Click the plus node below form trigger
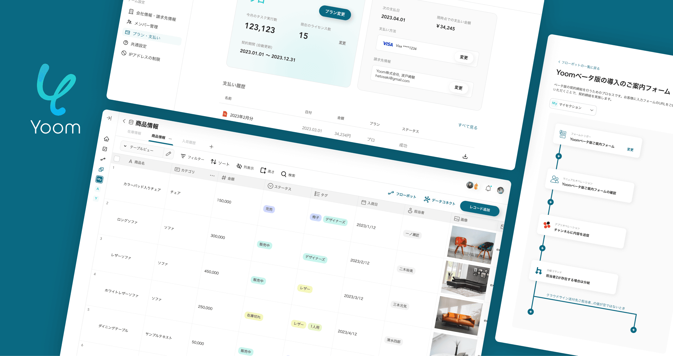Viewport: 673px width, 356px height. coord(559,156)
